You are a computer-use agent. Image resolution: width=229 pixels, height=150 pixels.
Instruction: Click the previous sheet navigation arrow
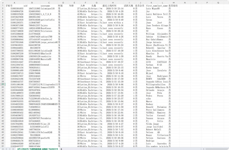[x=6, y=149]
